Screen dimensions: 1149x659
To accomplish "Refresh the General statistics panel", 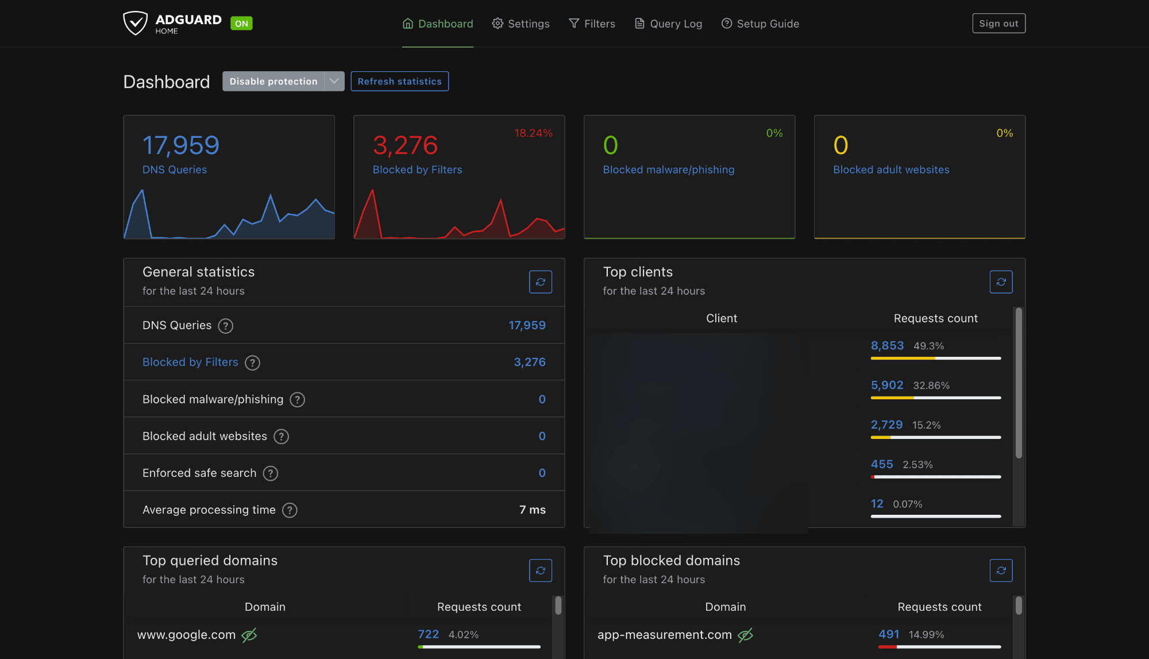I will [x=541, y=282].
